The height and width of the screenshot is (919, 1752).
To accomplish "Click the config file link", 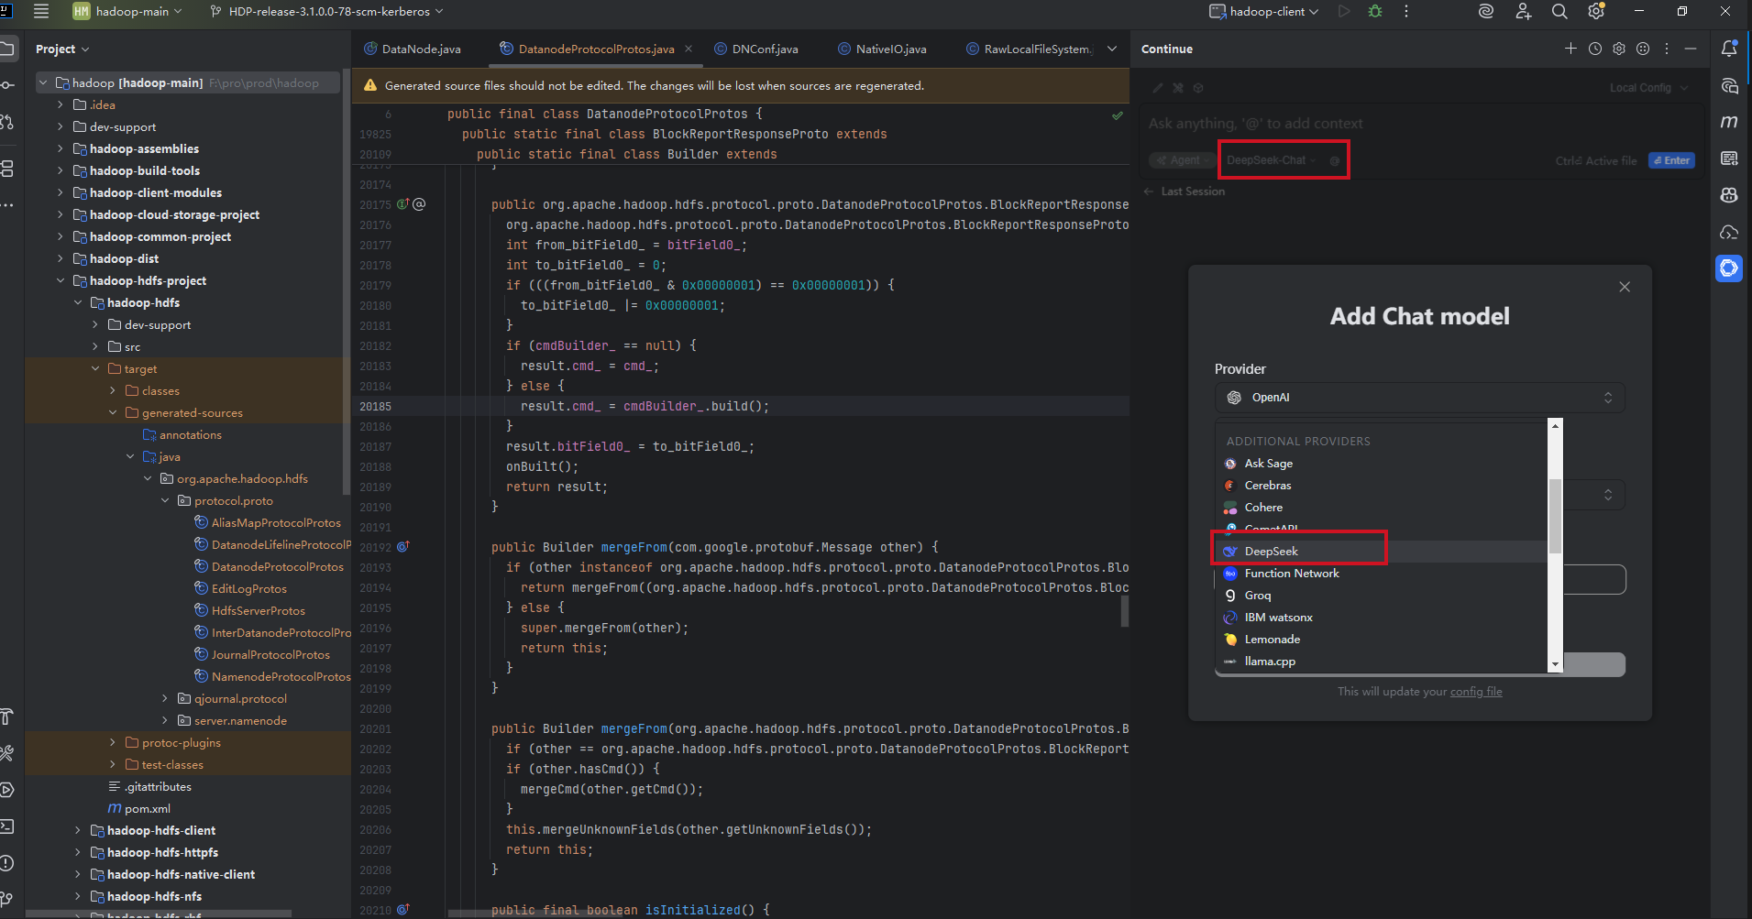I will (x=1475, y=692).
